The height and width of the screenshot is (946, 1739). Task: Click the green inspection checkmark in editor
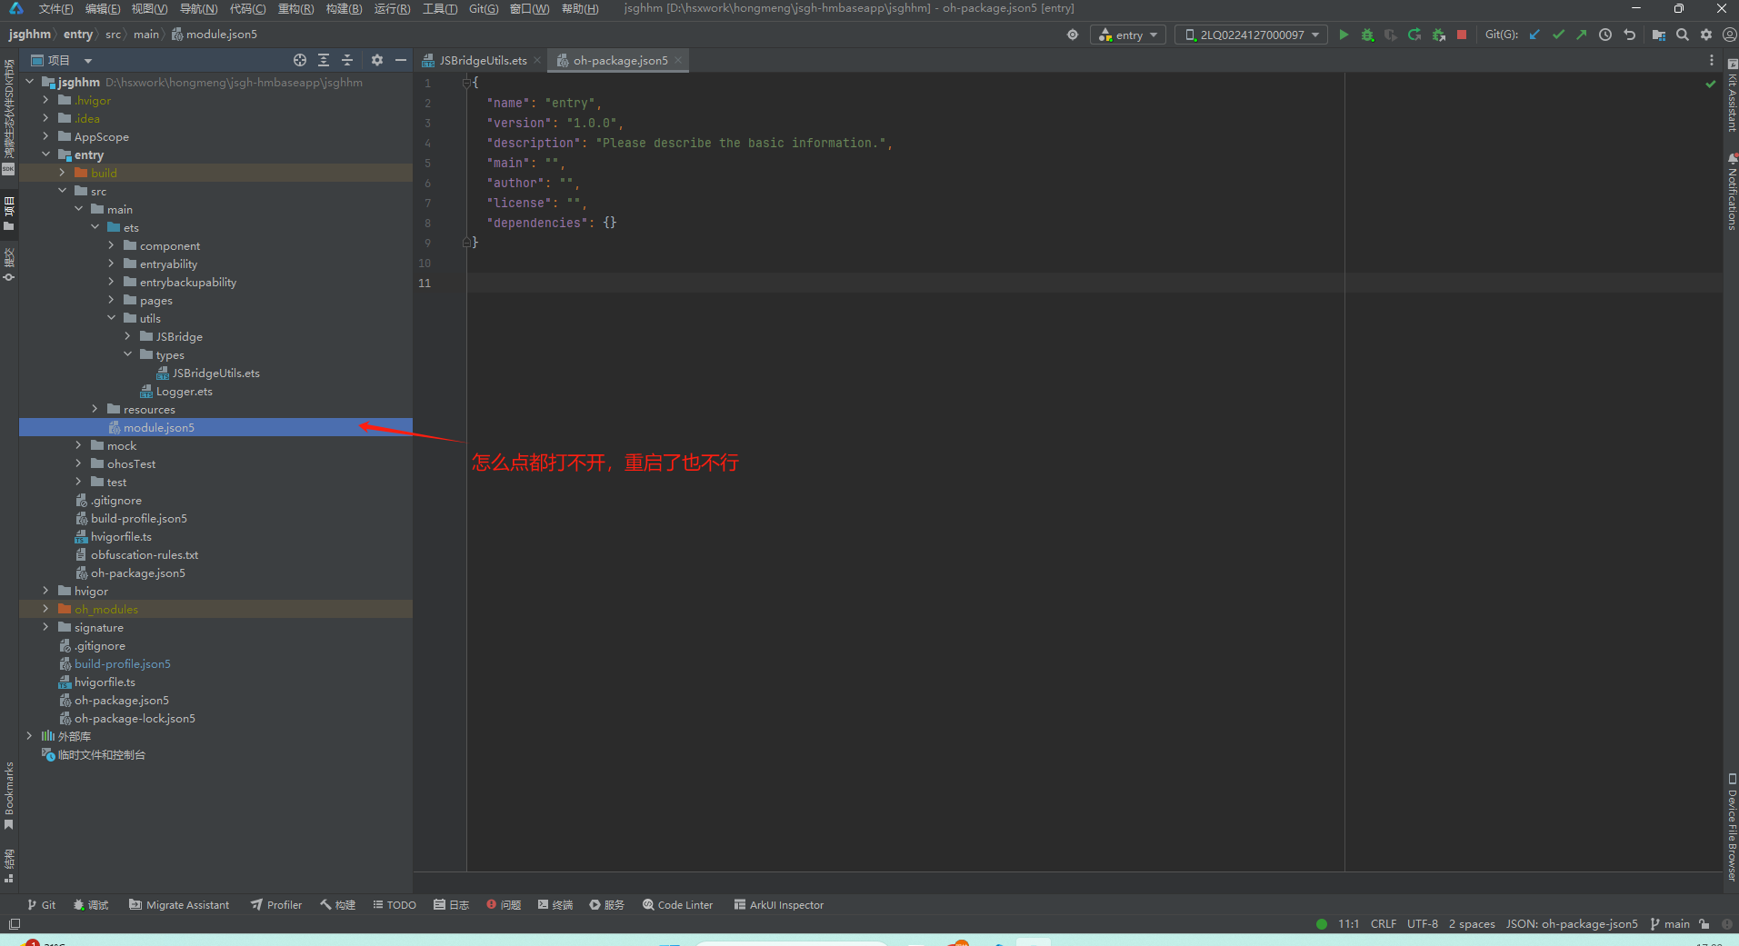[x=1711, y=84]
